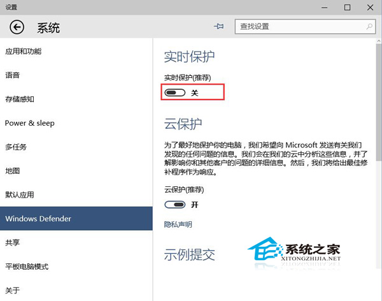This screenshot has width=382, height=301.
Task: Select 语音 in sidebar
Action: click(x=76, y=75)
